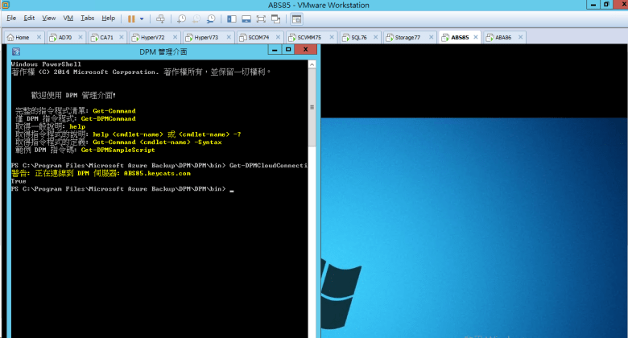Image resolution: width=628 pixels, height=338 pixels.
Task: Switch to the SCOM74 tab
Action: [x=258, y=37]
